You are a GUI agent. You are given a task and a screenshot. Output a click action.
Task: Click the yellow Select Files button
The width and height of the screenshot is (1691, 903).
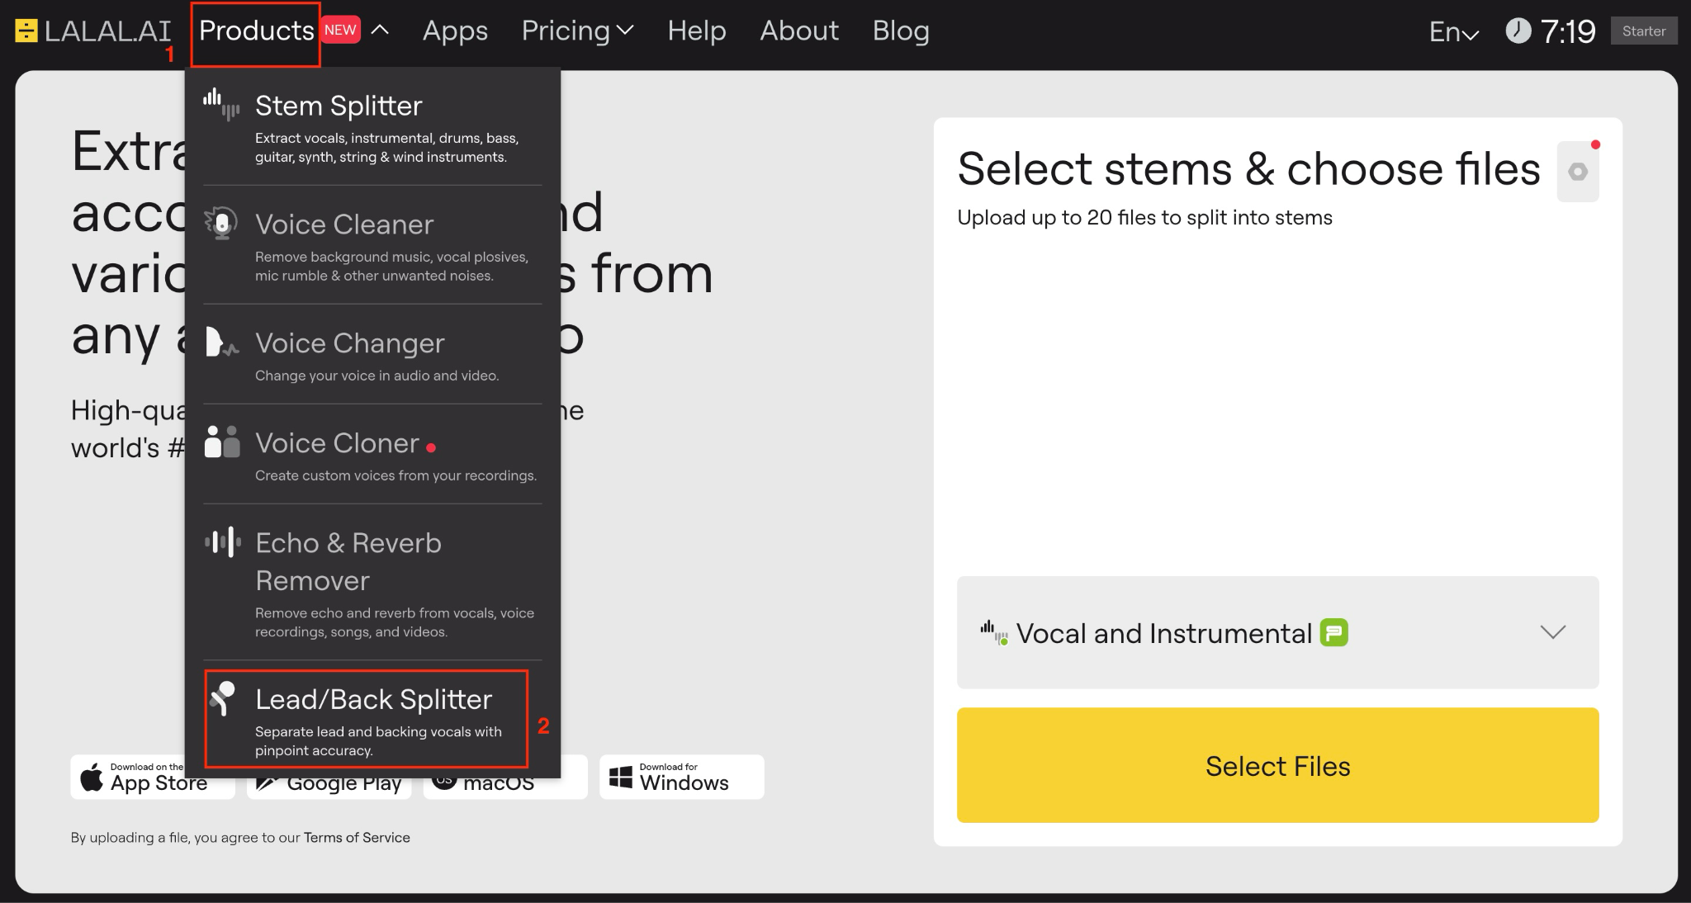(x=1277, y=765)
